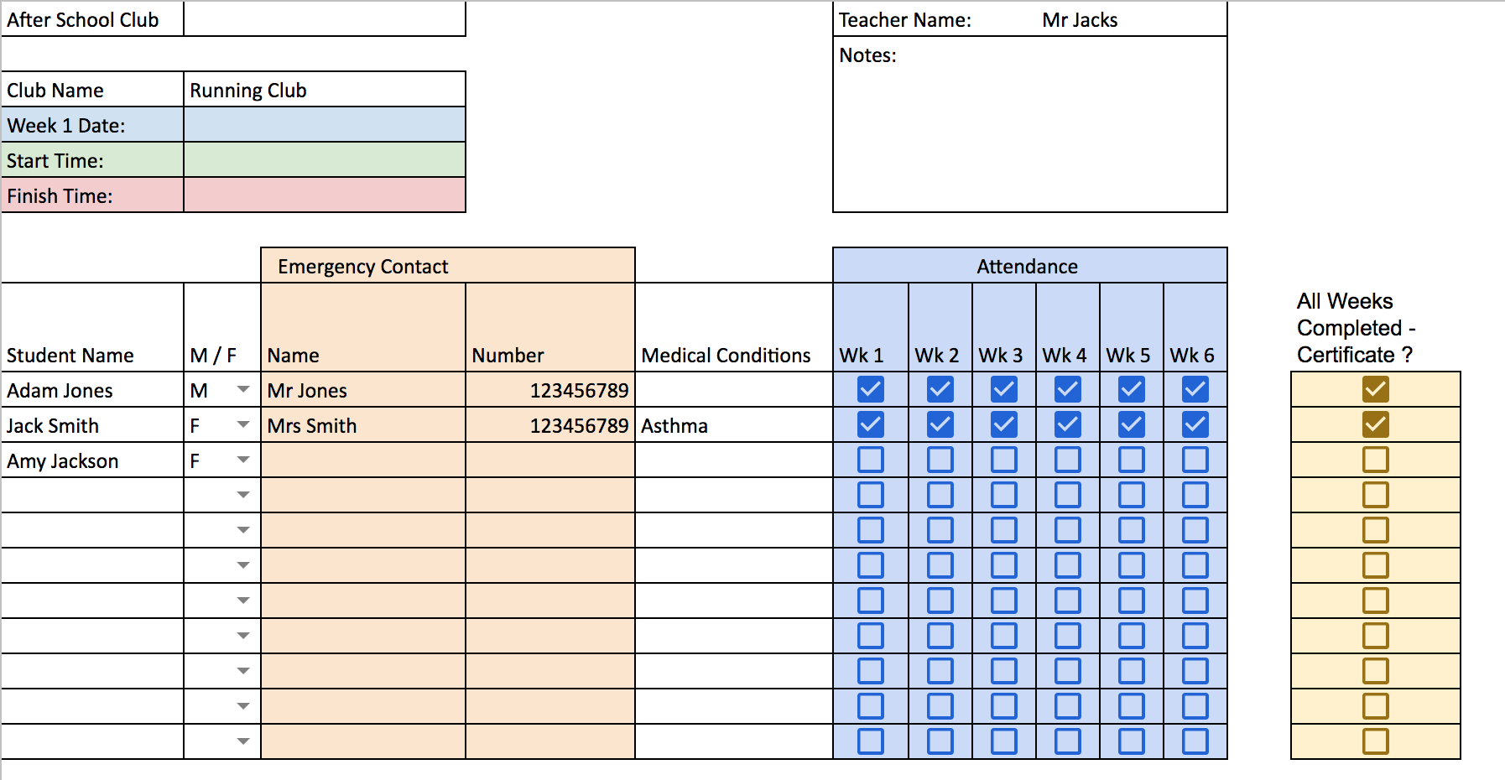This screenshot has width=1505, height=780.
Task: Uncheck Adam Jones Wk 1 attendance checkbox
Action: click(x=870, y=389)
